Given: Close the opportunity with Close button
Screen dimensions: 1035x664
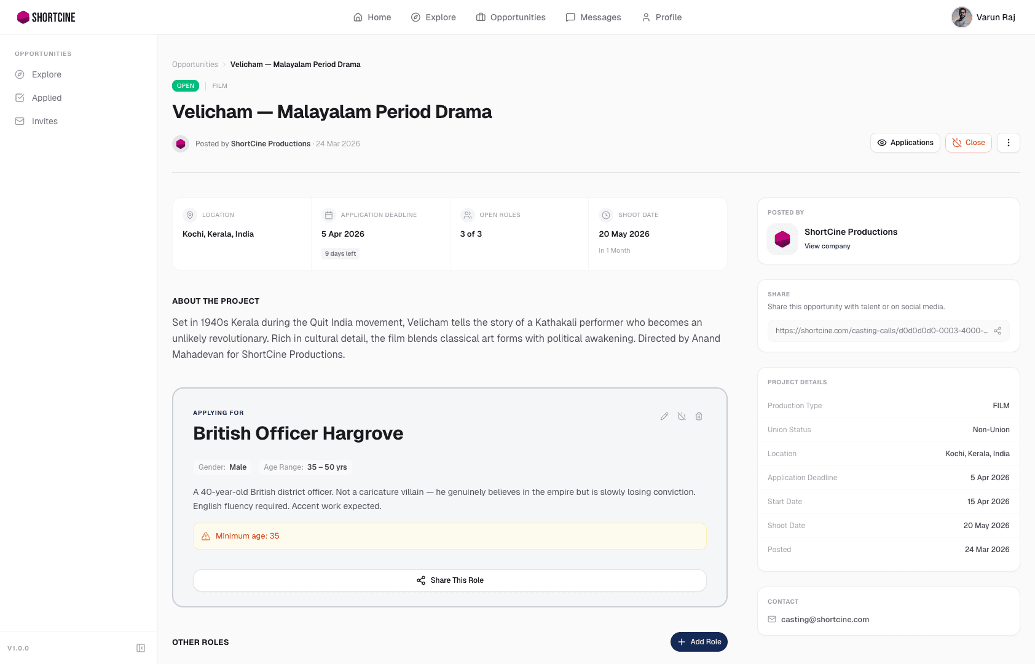Looking at the screenshot, I should 969,143.
